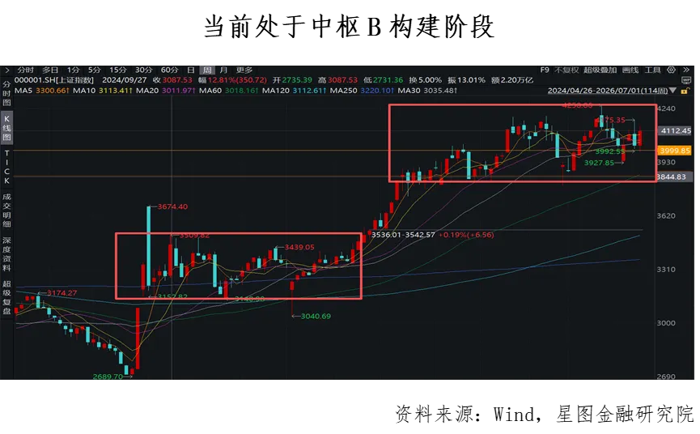Open 深度资料 sidebar panel
The width and height of the screenshot is (700, 434).
point(6,254)
